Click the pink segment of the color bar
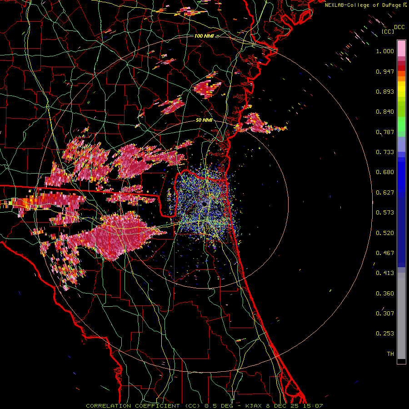This screenshot has height=409, width=409. click(401, 48)
